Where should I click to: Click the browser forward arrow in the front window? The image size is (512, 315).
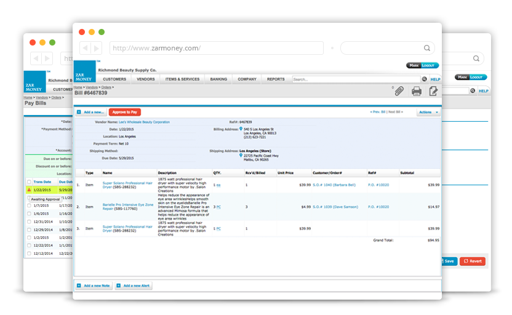(x=97, y=49)
